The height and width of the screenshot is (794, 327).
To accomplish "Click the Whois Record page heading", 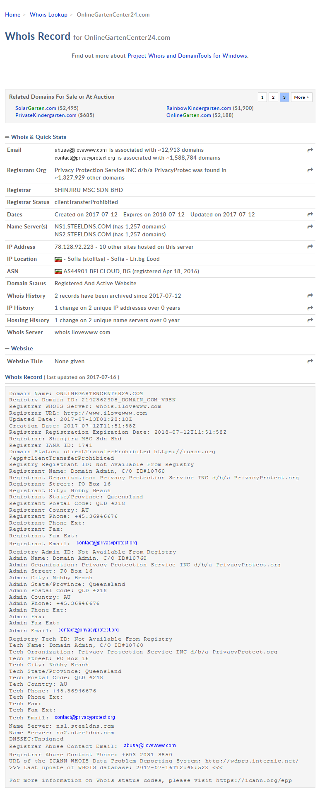I will point(38,36).
